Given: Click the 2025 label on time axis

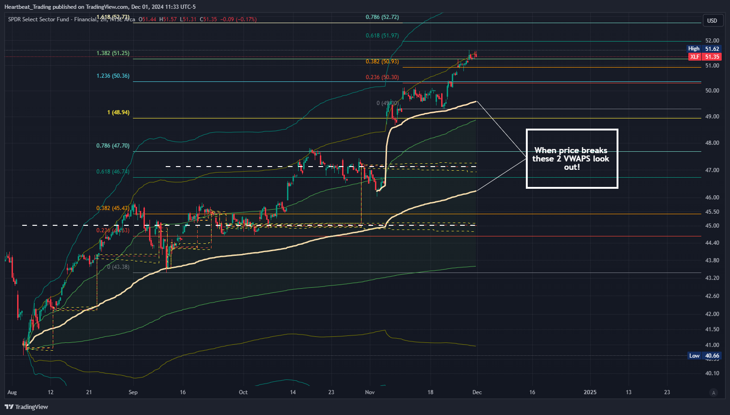Looking at the screenshot, I should point(590,392).
